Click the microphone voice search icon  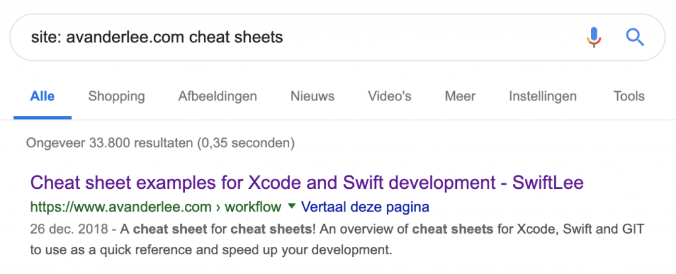click(594, 37)
